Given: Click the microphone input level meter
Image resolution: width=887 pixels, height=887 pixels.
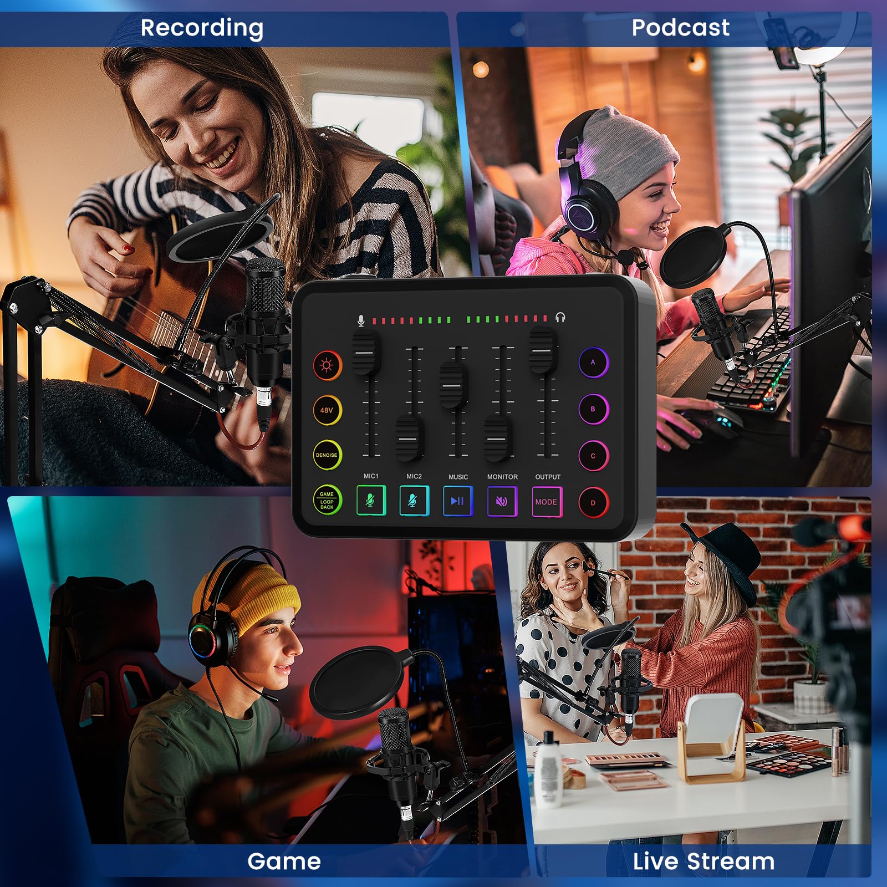Looking at the screenshot, I should click(x=411, y=320).
